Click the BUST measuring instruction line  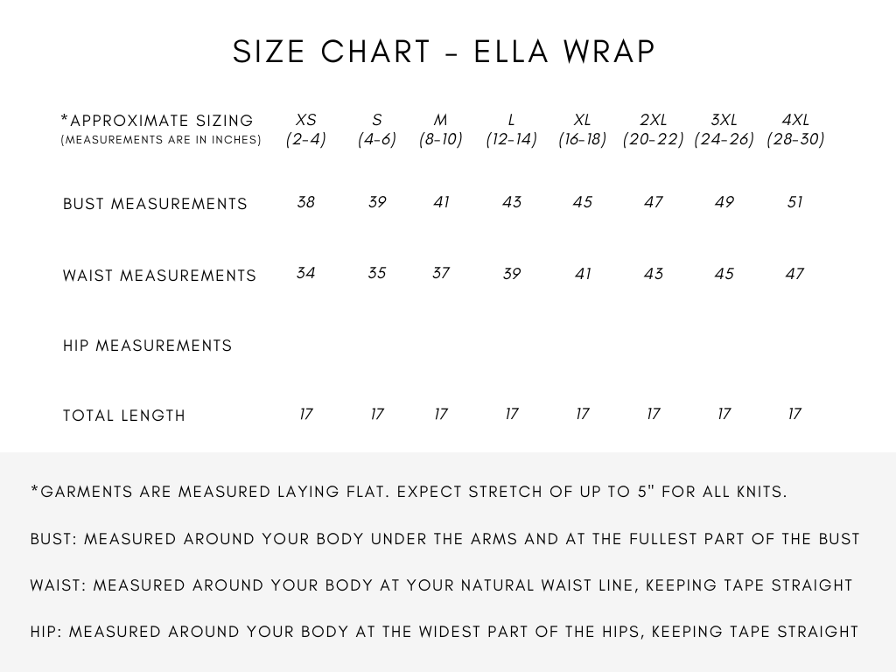445,539
